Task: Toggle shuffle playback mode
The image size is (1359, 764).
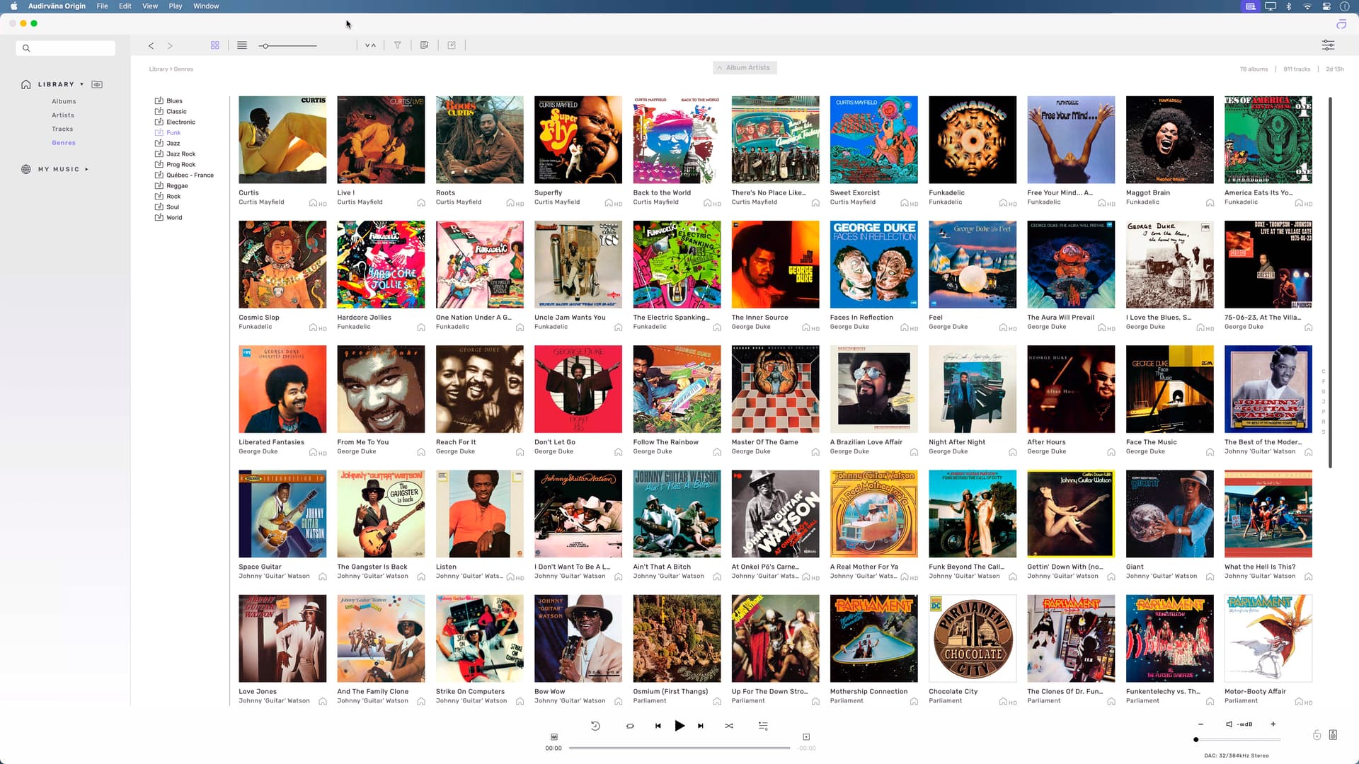Action: pyautogui.click(x=729, y=726)
